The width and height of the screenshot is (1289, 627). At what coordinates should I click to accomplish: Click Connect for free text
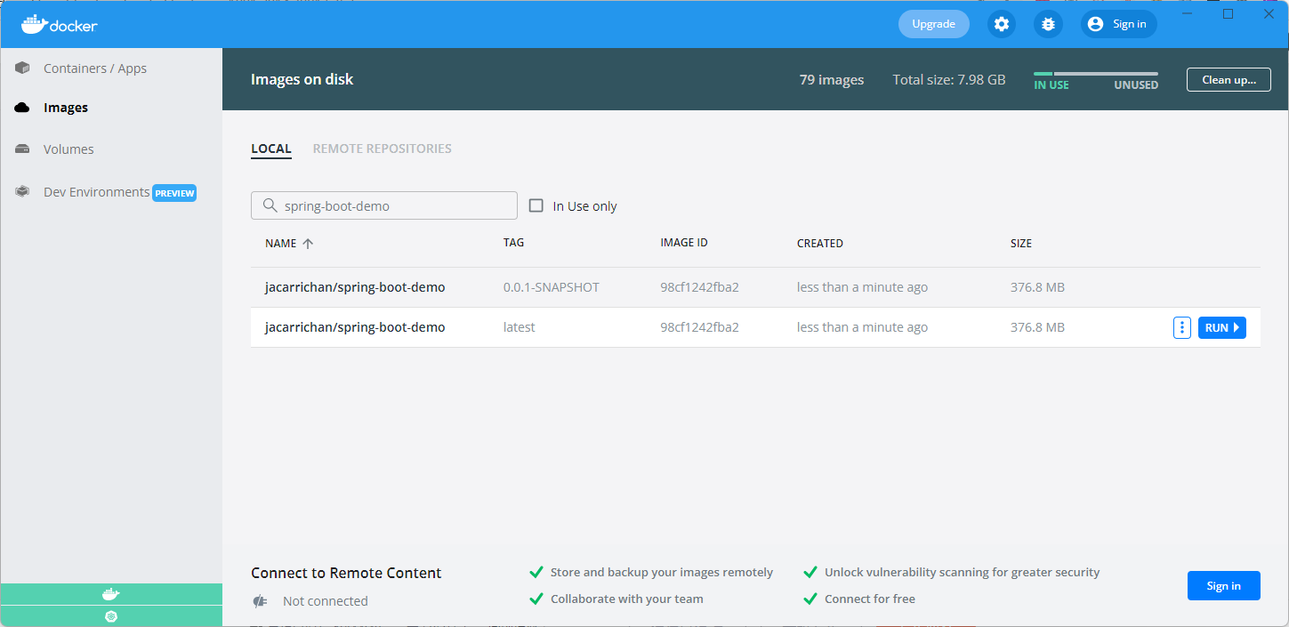click(869, 599)
